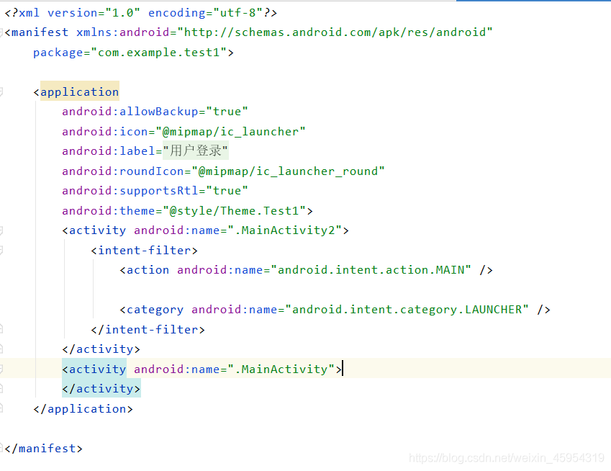Collapse the MainActivity2 activity fold marker
Screen dimensions: 611x471
coord(1,231)
